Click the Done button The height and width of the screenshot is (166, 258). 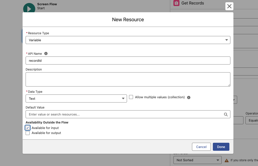(x=221, y=147)
